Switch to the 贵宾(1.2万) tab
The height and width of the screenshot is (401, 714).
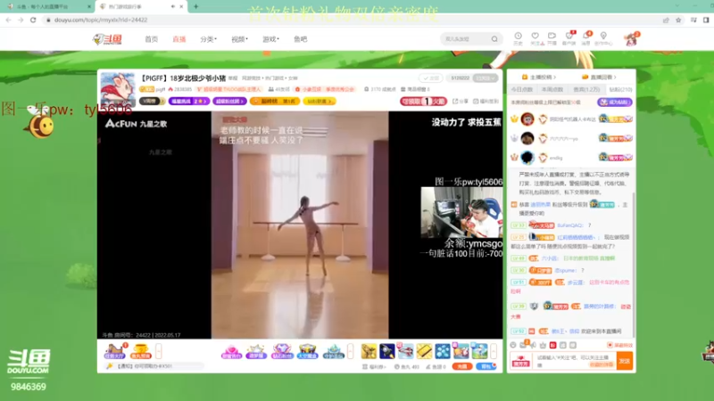(x=586, y=90)
